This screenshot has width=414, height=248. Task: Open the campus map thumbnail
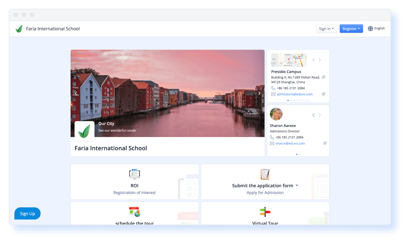click(288, 60)
